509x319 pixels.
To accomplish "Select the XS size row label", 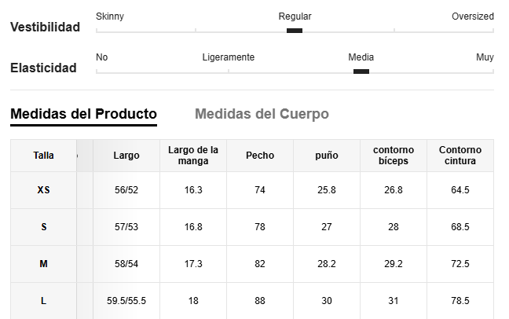I will [x=43, y=190].
